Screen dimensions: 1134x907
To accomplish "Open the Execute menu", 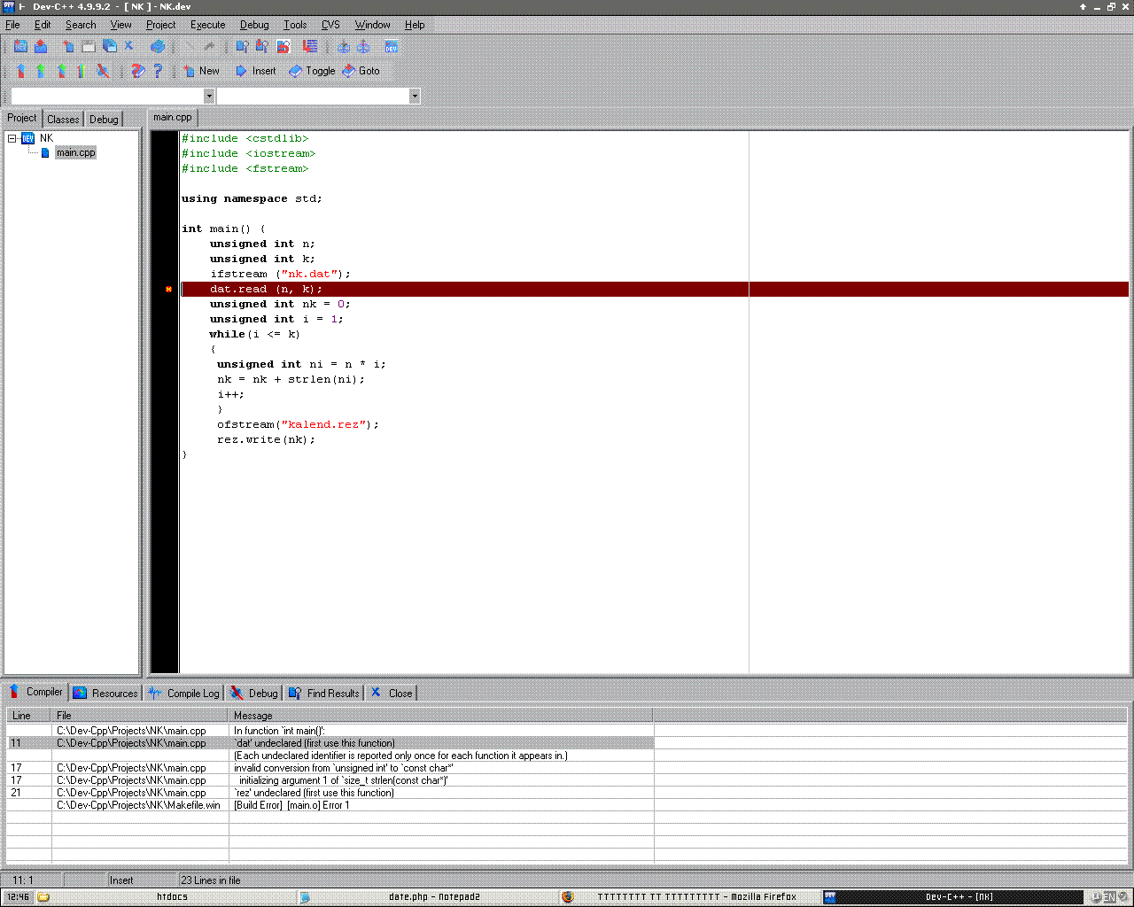I will (x=208, y=25).
